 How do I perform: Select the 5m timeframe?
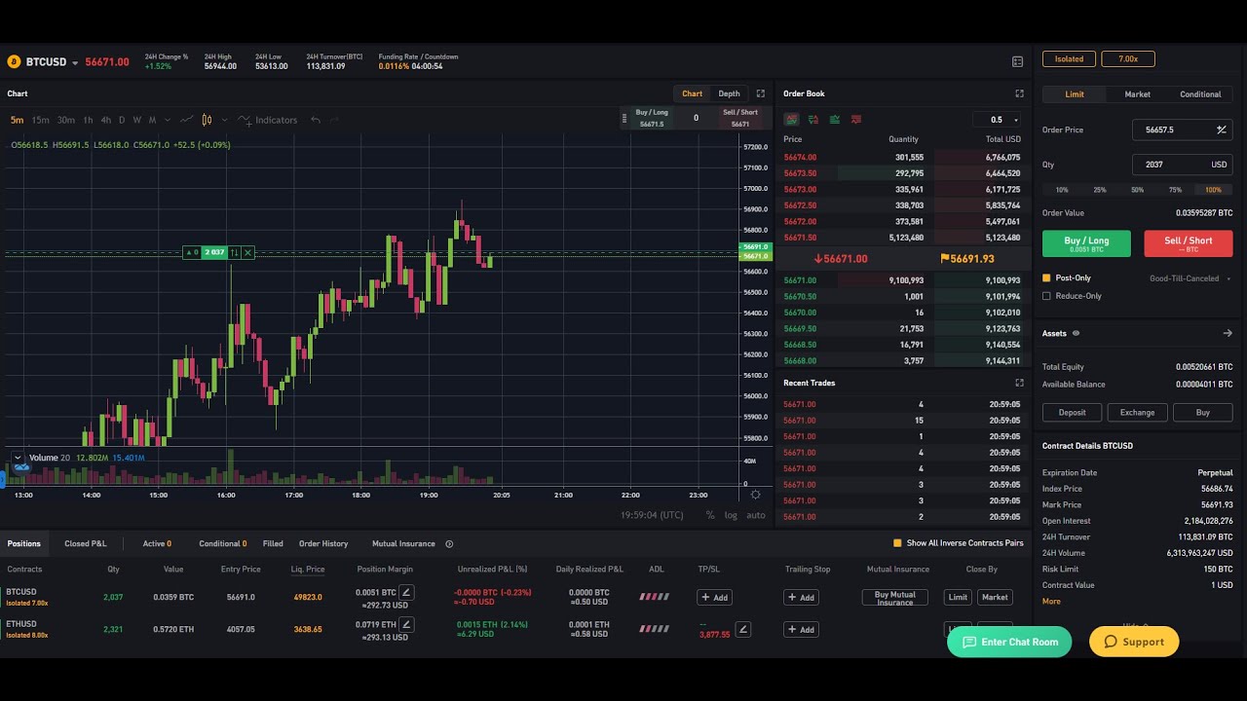click(17, 120)
